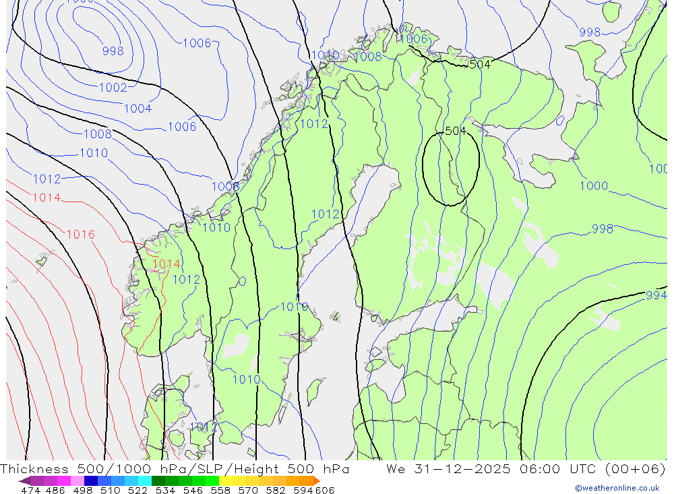This screenshot has width=674, height=494.
Task: Click the red 1016 isobar label
Action: (81, 235)
